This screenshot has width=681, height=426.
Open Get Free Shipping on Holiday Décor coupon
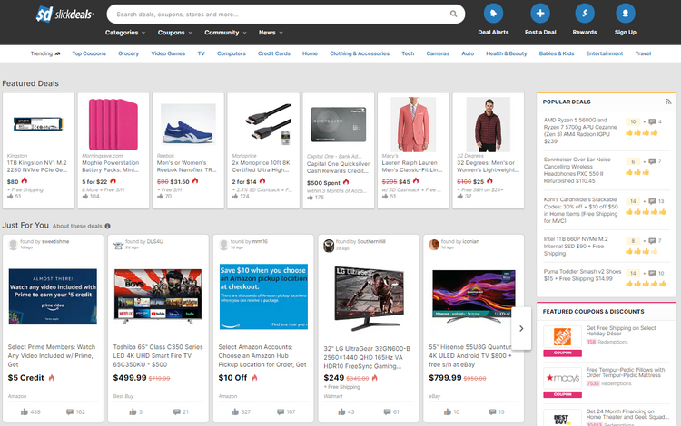[621, 331]
